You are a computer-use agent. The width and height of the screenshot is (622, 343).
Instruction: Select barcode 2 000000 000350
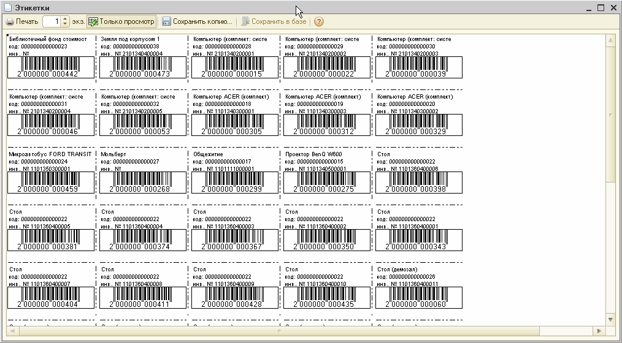[x=327, y=240]
